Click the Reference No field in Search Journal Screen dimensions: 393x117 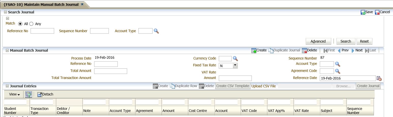click(x=42, y=31)
